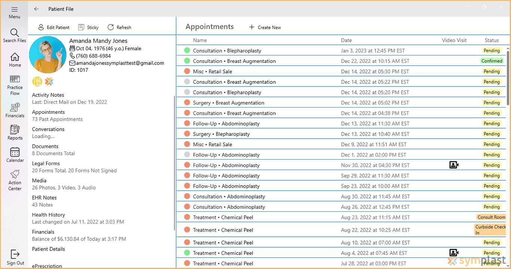The image size is (511, 269).
Task: Expand the Health History section
Action: click(48, 215)
